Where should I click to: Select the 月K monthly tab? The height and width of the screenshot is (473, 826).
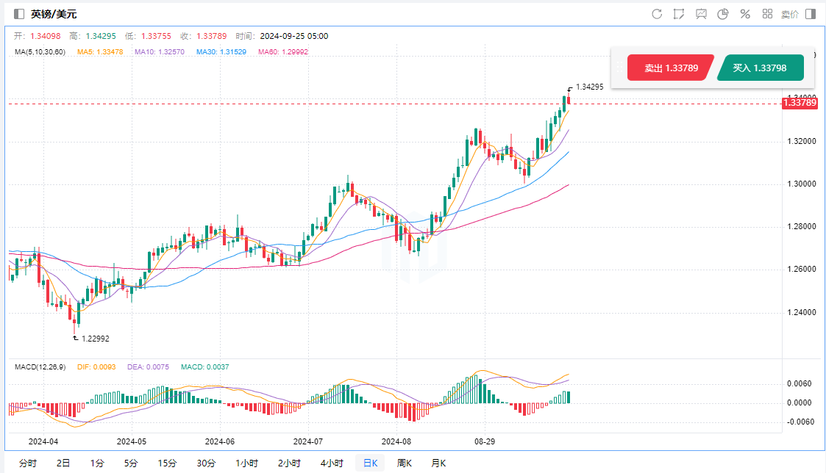pyautogui.click(x=438, y=463)
